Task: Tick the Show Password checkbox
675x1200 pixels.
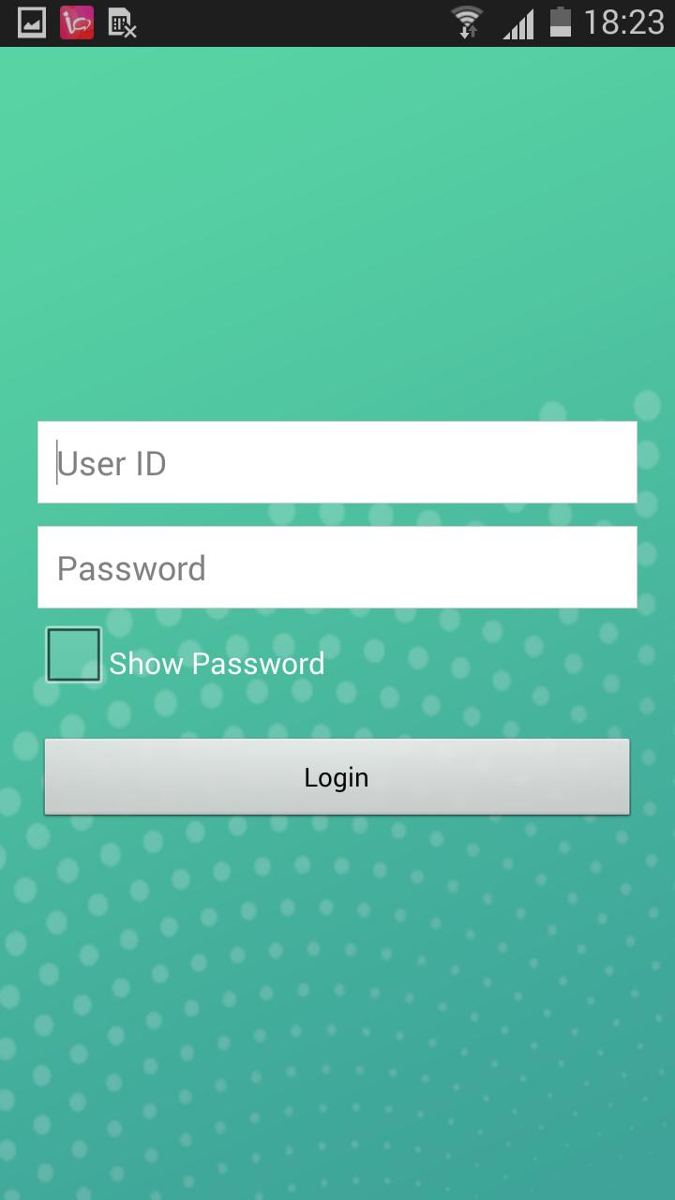Action: coord(74,654)
